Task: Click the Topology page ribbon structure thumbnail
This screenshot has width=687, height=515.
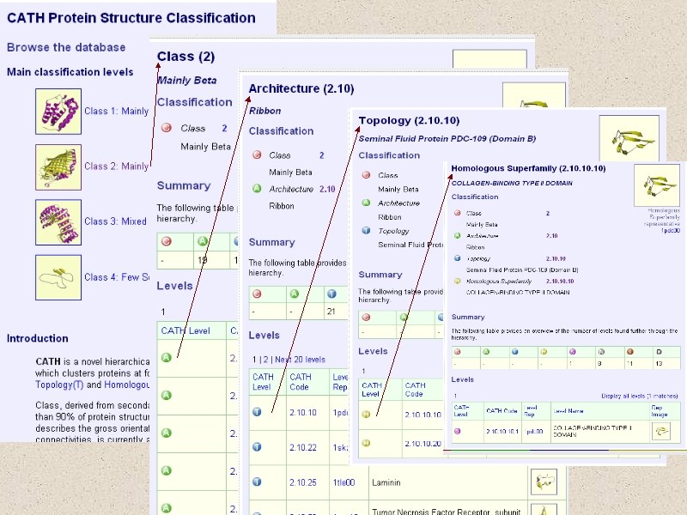Action: pyautogui.click(x=629, y=138)
